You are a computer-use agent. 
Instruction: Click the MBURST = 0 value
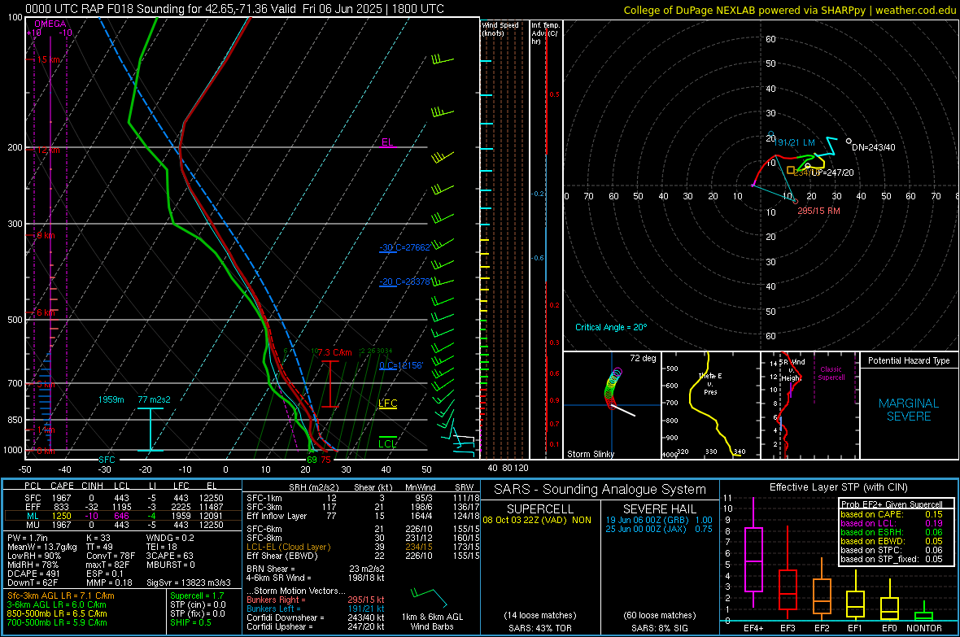(x=171, y=565)
